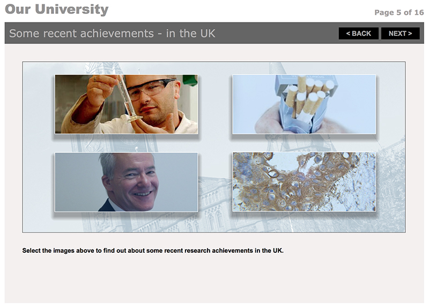Advance to the next page with NEXT
429x308 pixels.
click(x=400, y=33)
